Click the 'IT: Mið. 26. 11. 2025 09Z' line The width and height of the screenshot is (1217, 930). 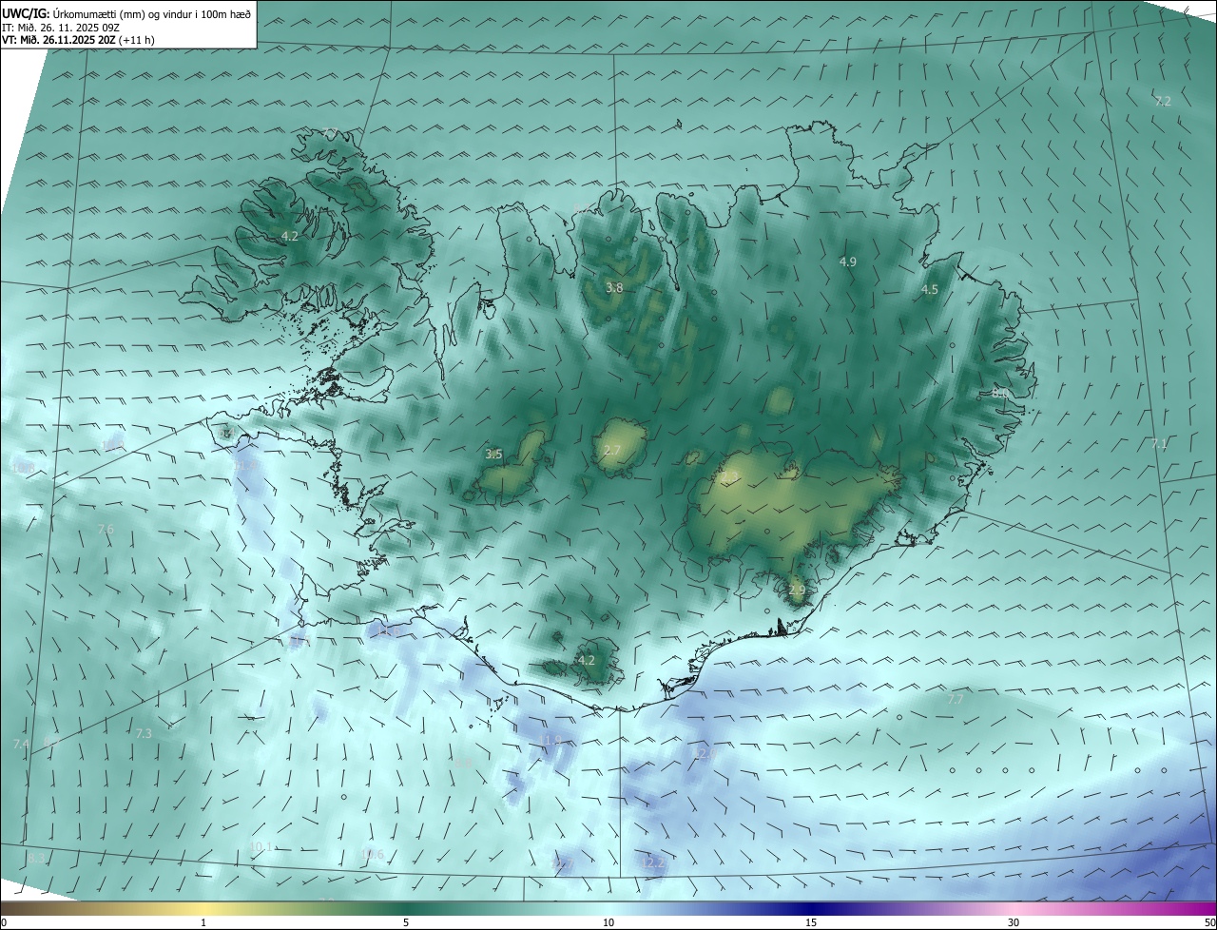coord(61,28)
